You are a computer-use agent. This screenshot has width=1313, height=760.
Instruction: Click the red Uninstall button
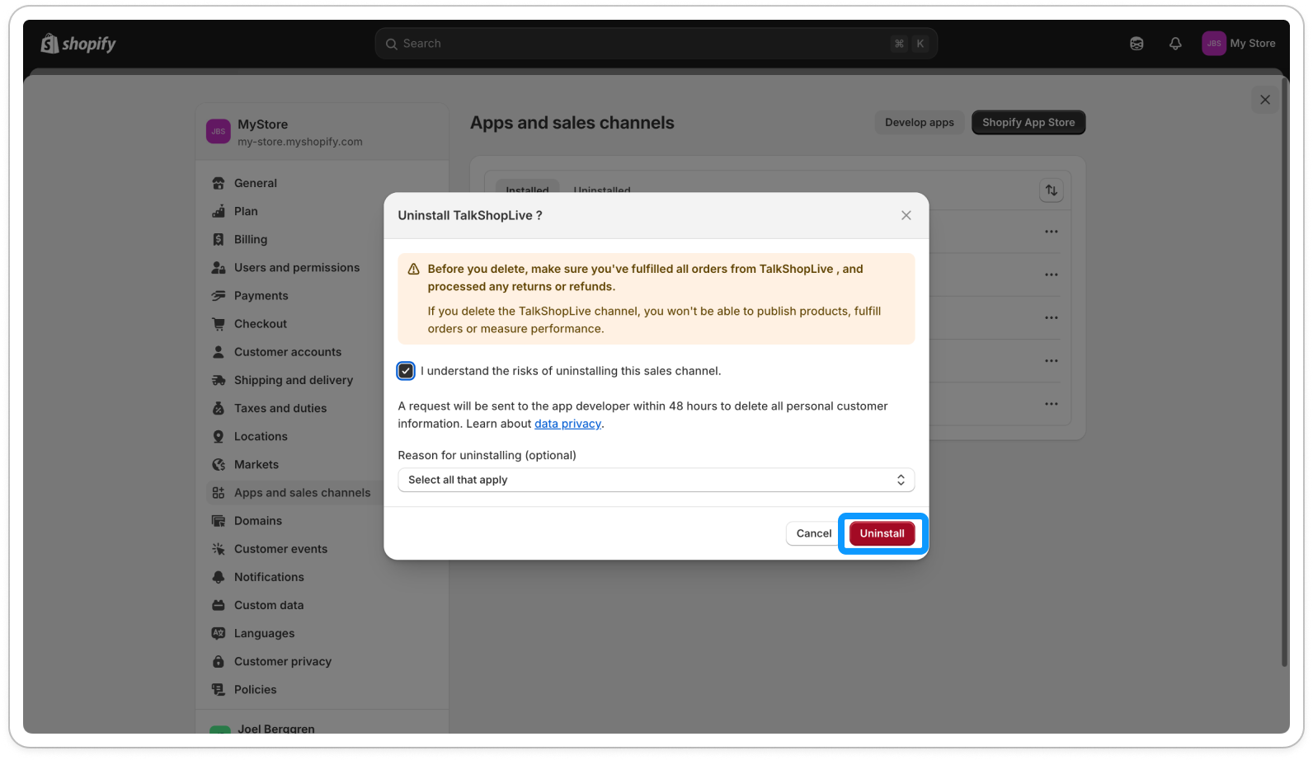pyautogui.click(x=882, y=533)
